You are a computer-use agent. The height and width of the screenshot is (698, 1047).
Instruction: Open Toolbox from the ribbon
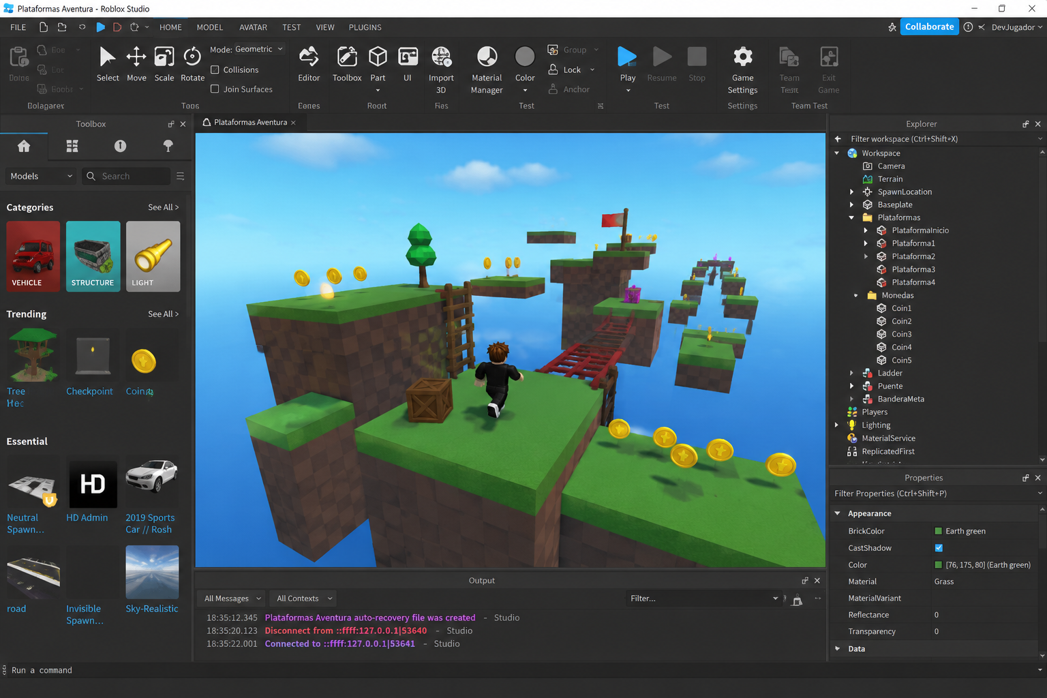tap(347, 63)
